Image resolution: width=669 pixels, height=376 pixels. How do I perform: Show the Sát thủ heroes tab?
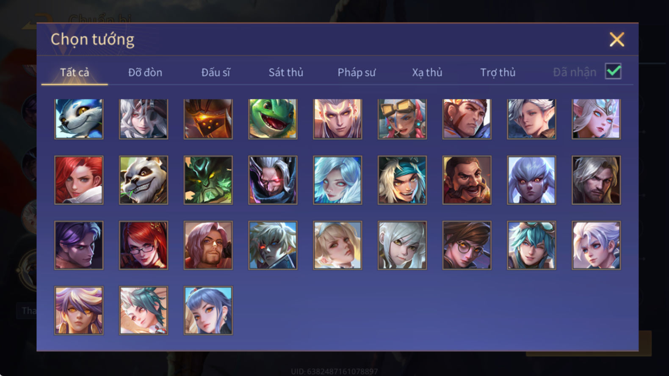click(286, 72)
